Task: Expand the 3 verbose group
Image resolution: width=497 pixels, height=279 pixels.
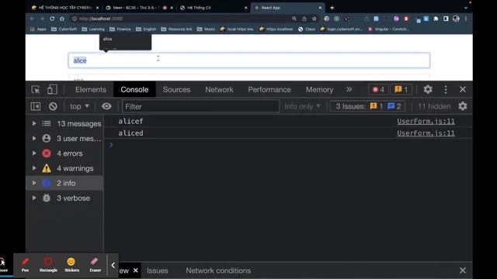Action: [x=34, y=198]
